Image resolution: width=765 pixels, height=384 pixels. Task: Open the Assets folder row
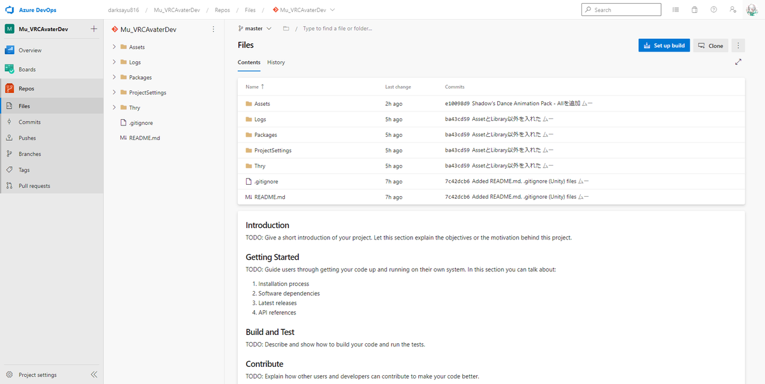491,103
